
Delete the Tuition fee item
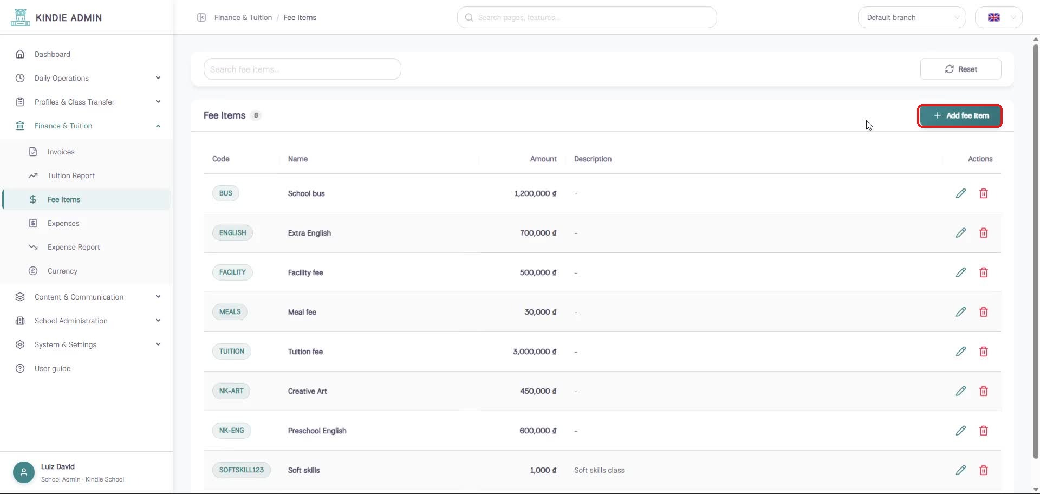(x=984, y=352)
